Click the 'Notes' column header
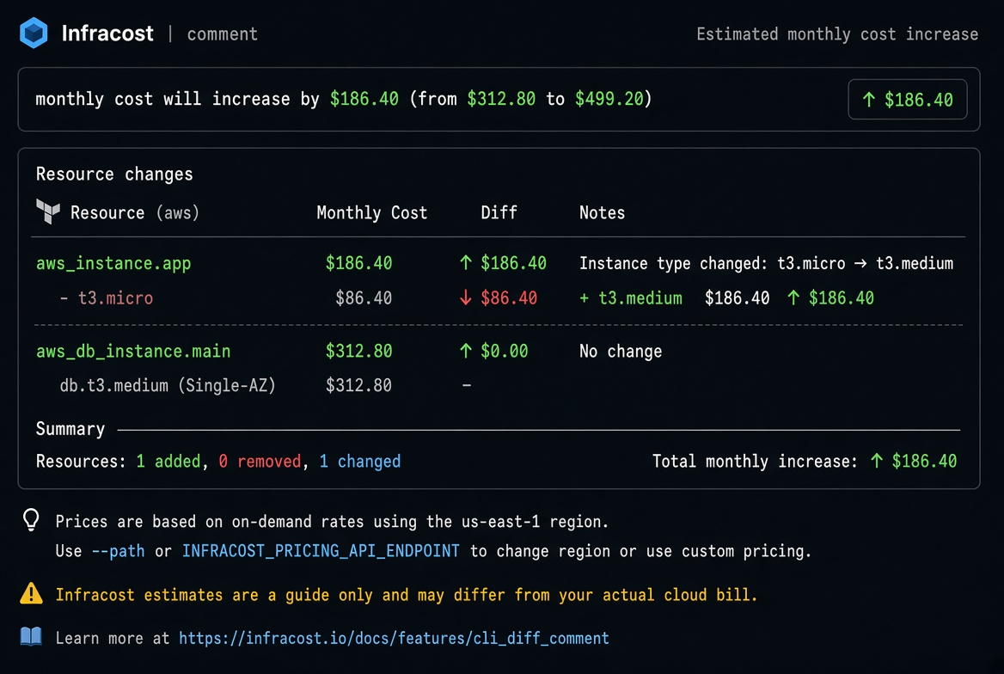Screen dimensions: 1004x674 602,212
